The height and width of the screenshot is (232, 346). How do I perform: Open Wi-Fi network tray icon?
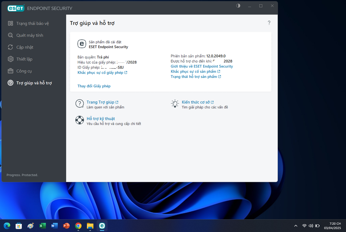[304, 226]
